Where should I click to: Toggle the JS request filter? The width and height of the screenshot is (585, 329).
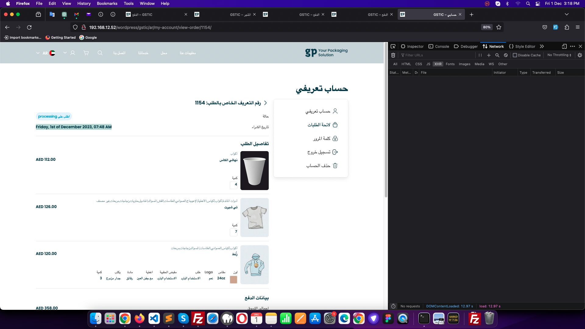(x=428, y=64)
